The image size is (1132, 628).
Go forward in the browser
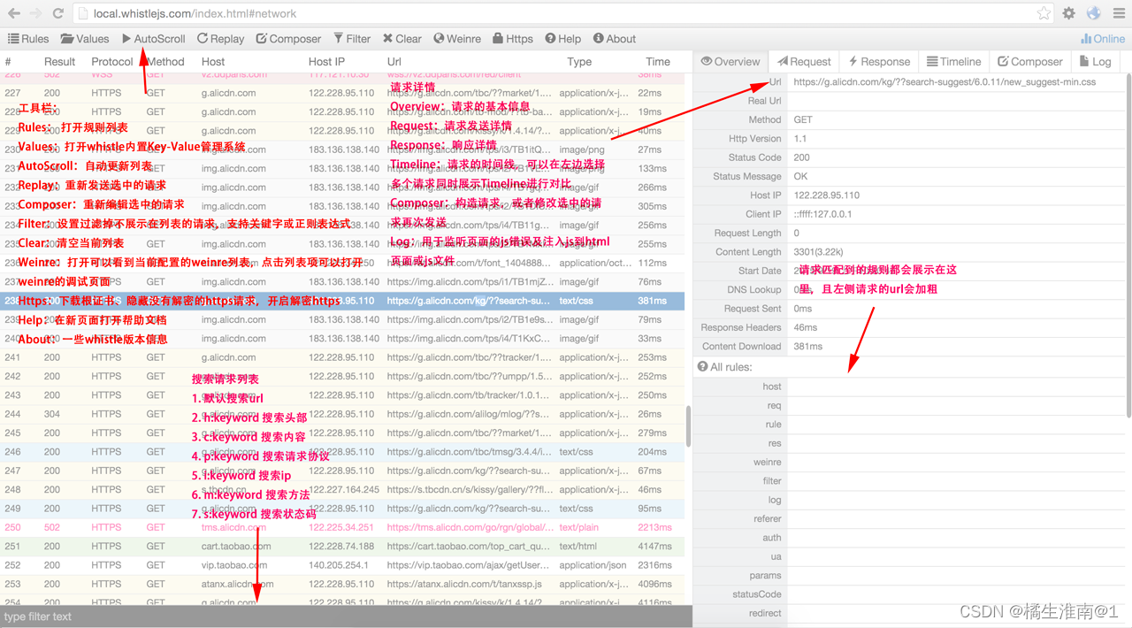pos(36,13)
